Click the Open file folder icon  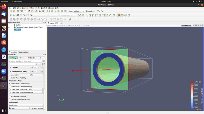11,11
